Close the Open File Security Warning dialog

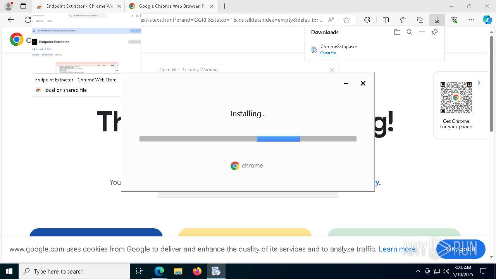pyautogui.click(x=332, y=70)
